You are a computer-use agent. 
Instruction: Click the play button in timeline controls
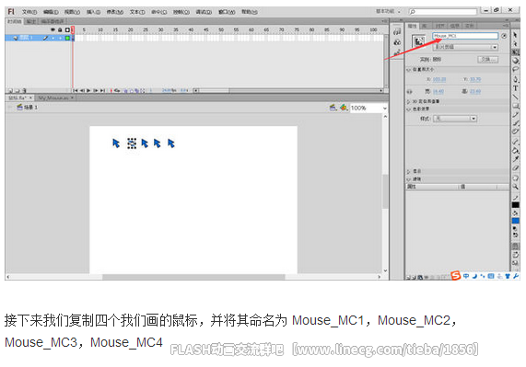click(88, 90)
